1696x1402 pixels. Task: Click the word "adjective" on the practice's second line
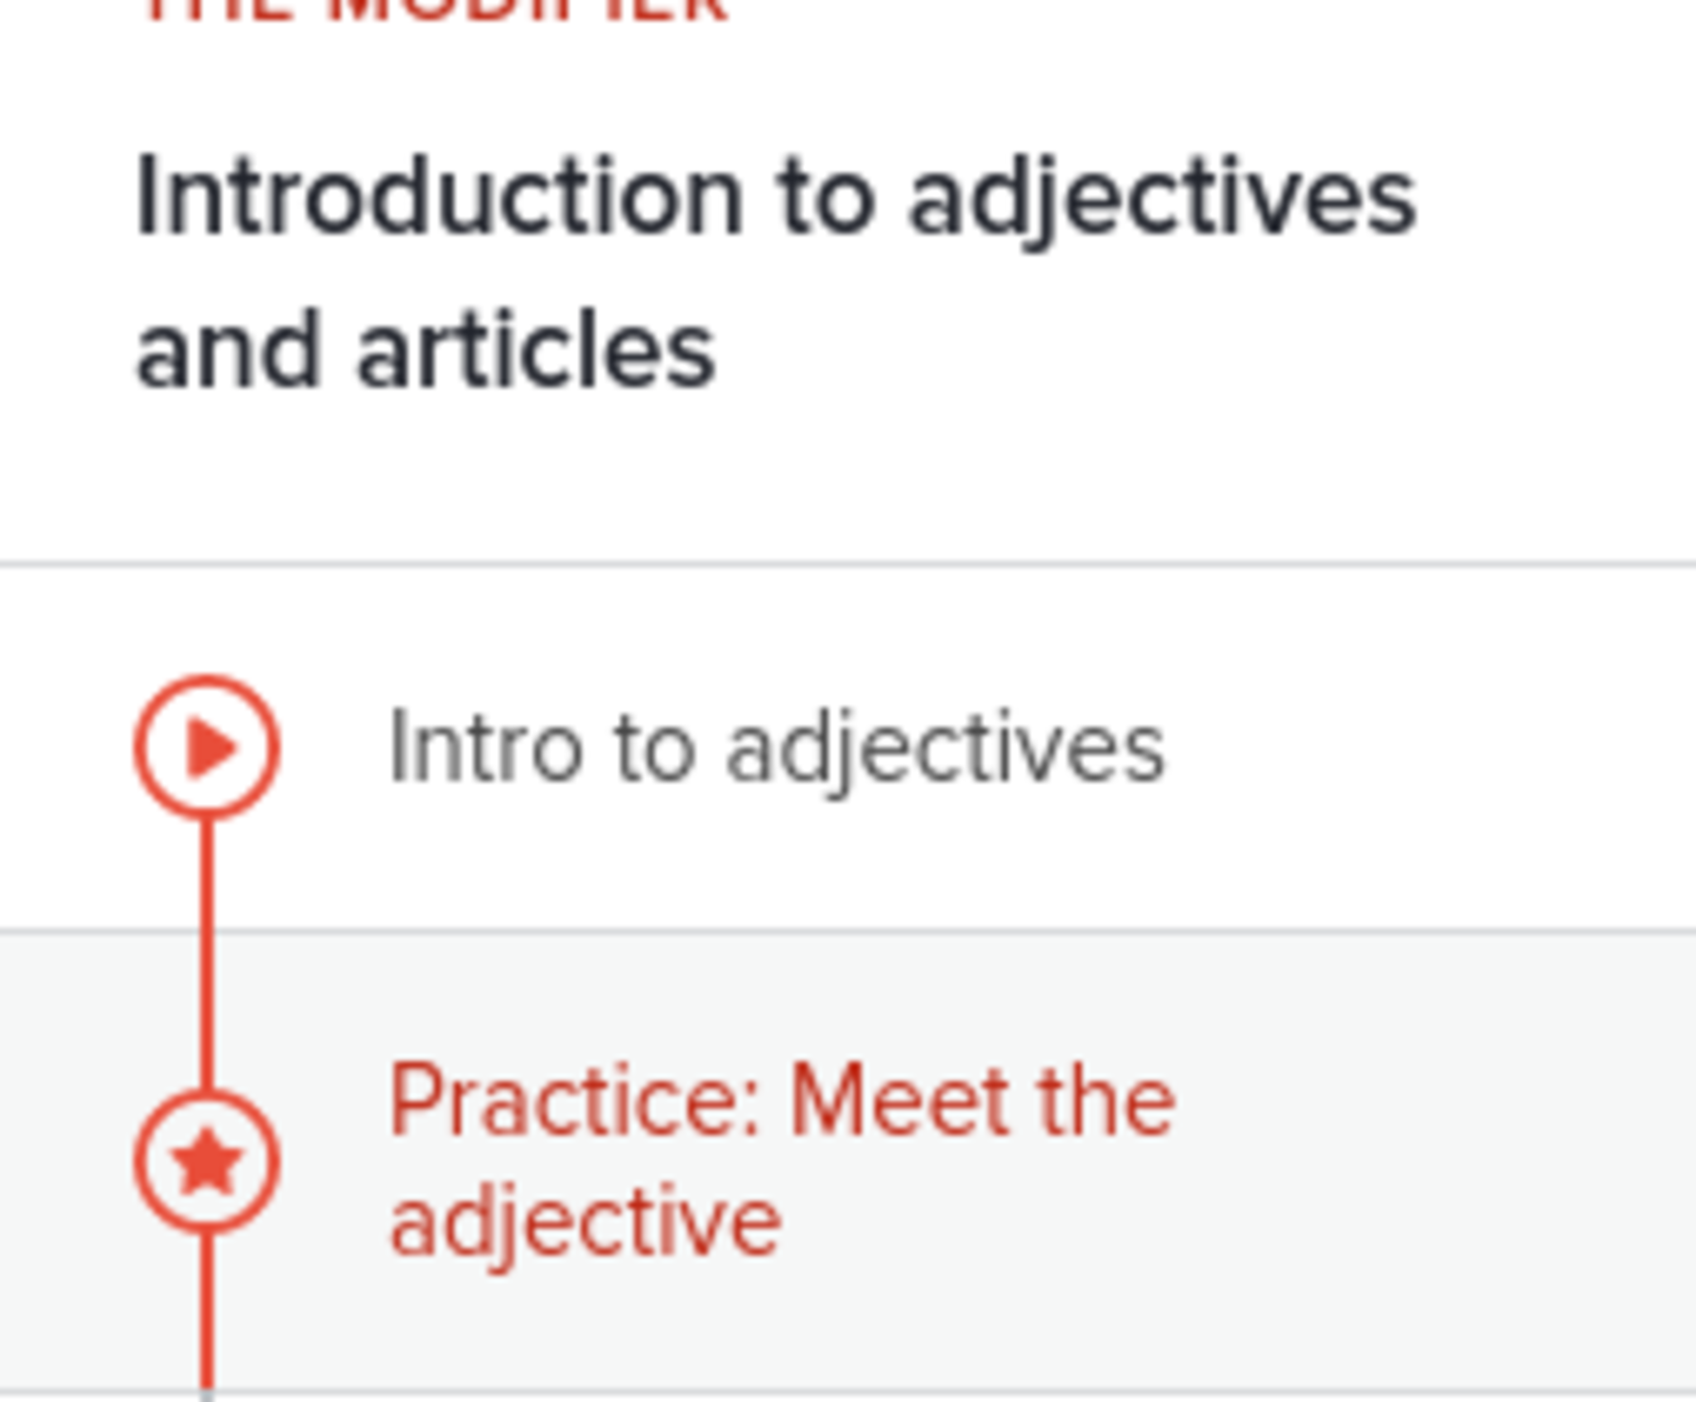(x=585, y=1222)
